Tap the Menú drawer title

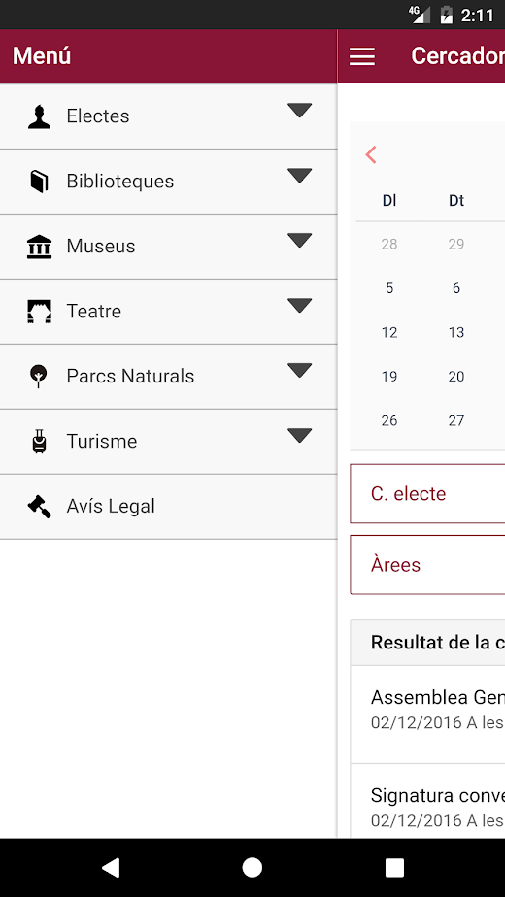tap(42, 56)
